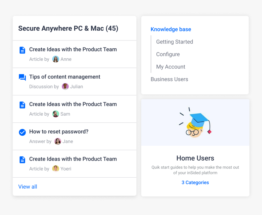Click the document icon beside Sam's article
The image size is (262, 215).
click(x=22, y=105)
